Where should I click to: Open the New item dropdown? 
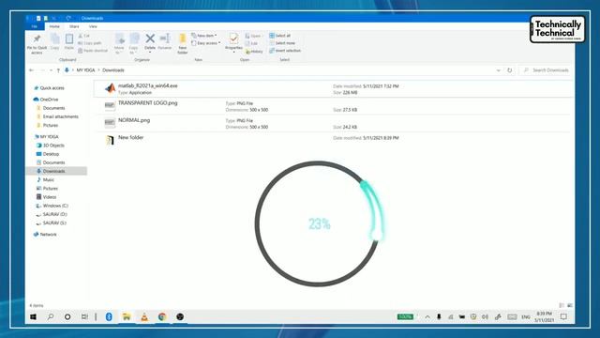click(204, 36)
